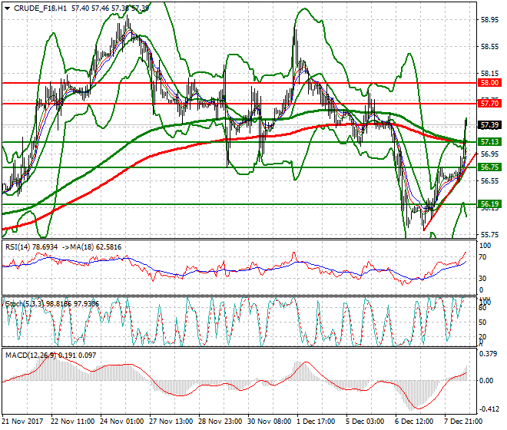Click the 57.13 green level label
507x430 pixels.
pyautogui.click(x=489, y=141)
